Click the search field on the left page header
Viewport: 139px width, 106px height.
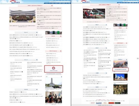coord(60,2)
